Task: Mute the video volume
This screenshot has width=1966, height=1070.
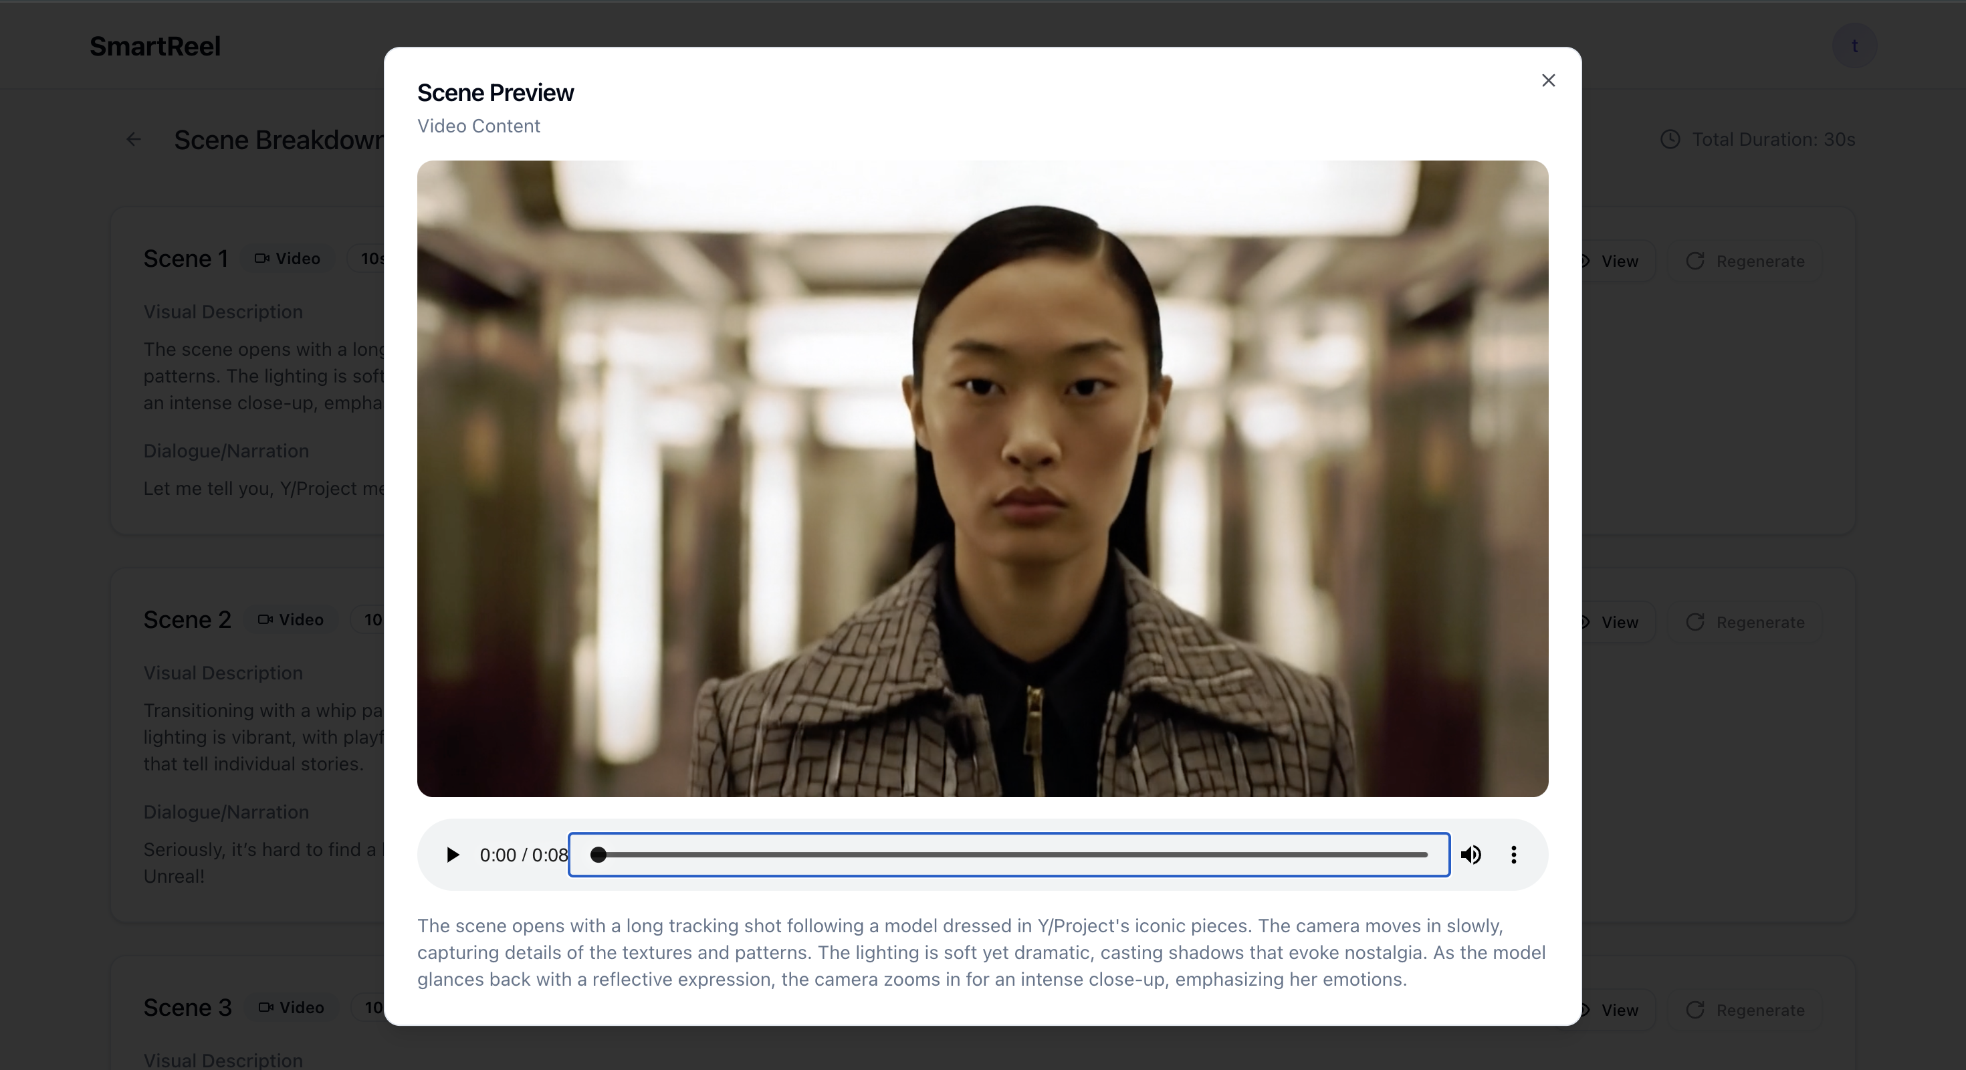Action: pyautogui.click(x=1470, y=855)
